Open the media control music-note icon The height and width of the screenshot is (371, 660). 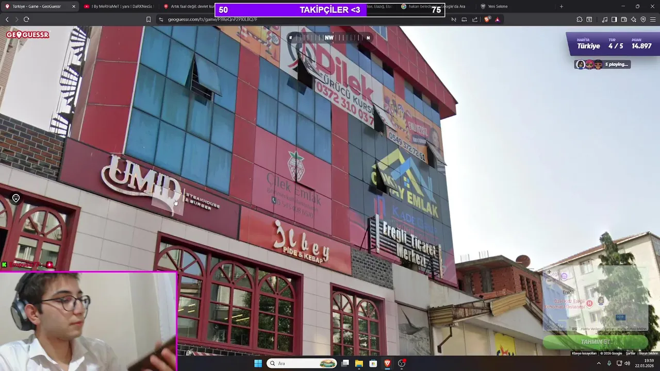[x=604, y=19]
